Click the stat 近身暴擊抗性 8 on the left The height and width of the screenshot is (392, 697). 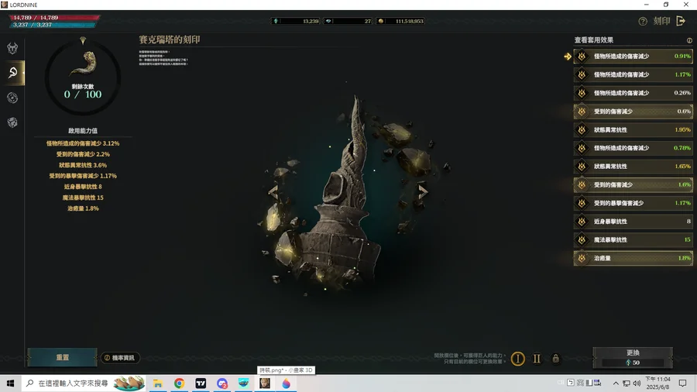click(83, 187)
